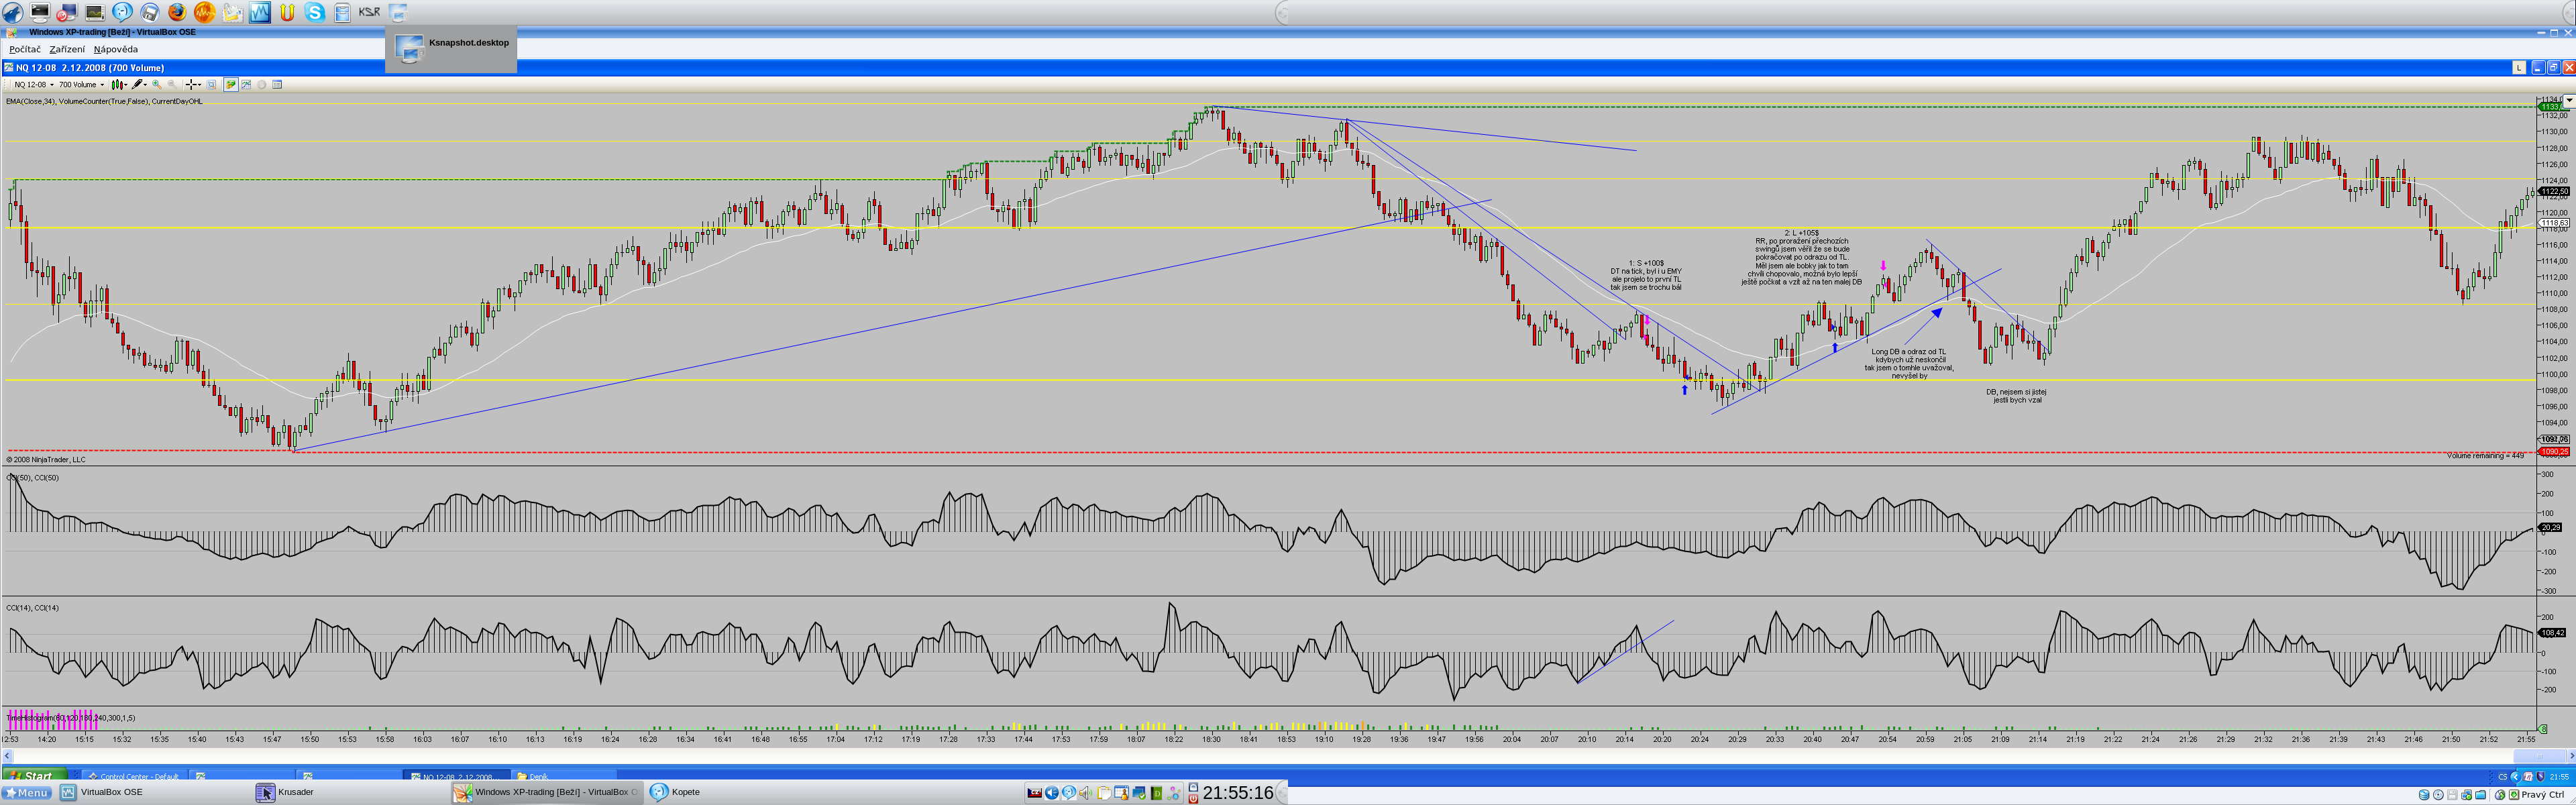
Task: Click the price axis dropdown arrow
Action: coord(2569,101)
